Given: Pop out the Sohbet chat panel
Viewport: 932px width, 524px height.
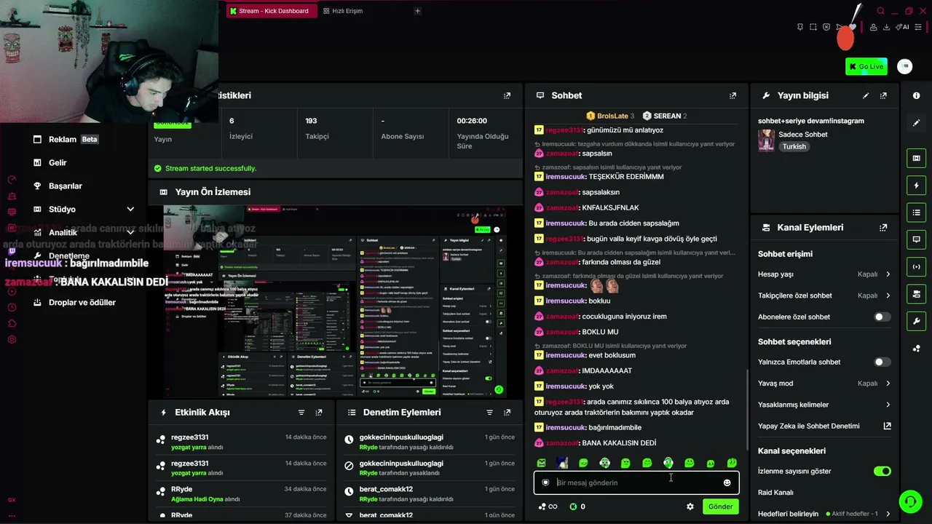Looking at the screenshot, I should tap(732, 95).
